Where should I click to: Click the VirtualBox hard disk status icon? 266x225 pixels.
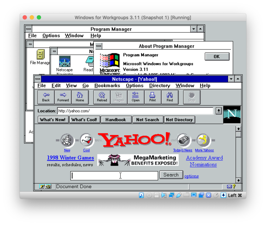point(141,195)
